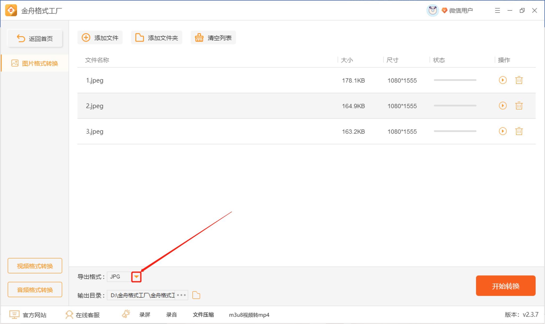Click the 添加文件 add file icon

(85, 38)
